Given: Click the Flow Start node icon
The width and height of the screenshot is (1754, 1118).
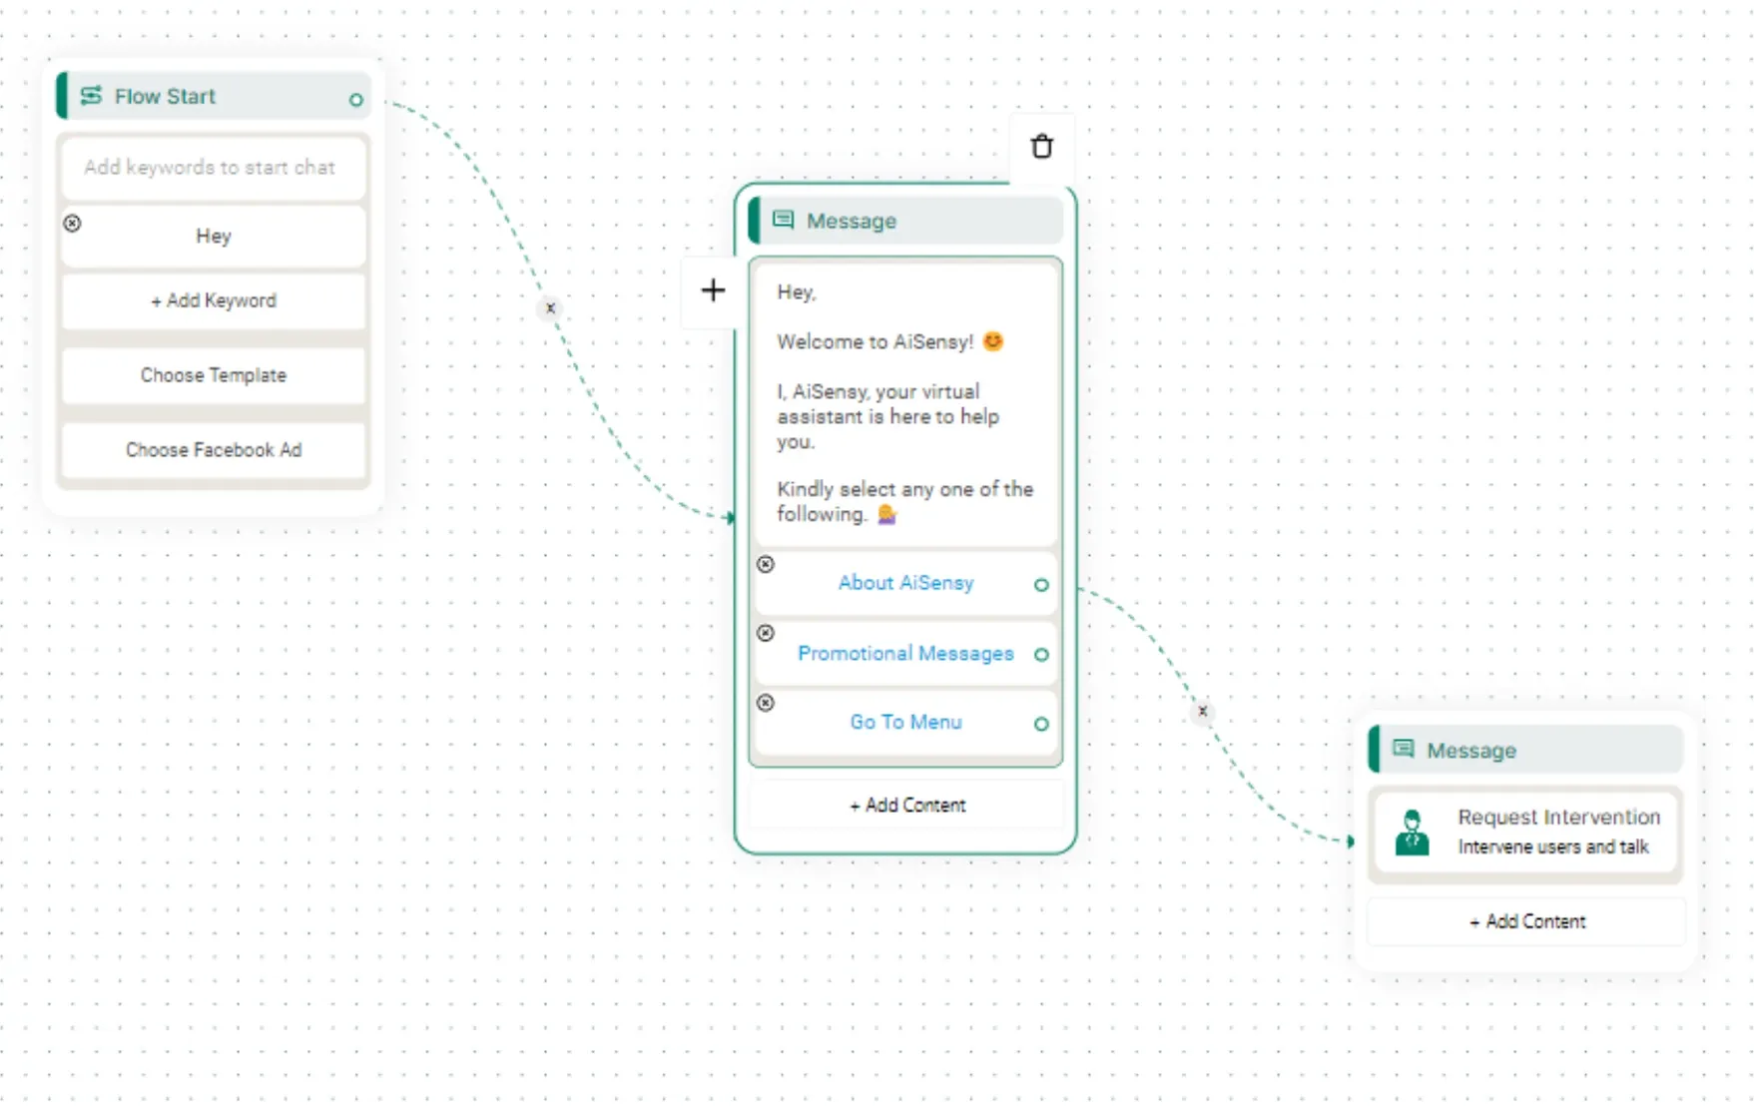Looking at the screenshot, I should pyautogui.click(x=91, y=96).
